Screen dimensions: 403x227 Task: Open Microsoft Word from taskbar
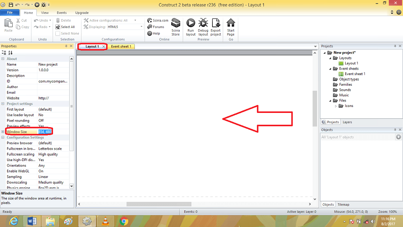point(32,221)
